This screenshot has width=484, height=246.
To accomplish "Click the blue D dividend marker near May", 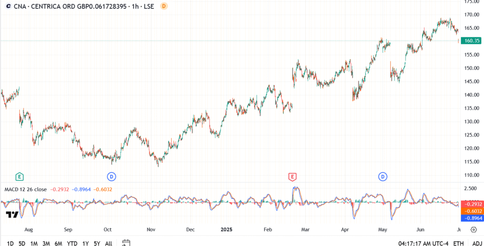I will [x=382, y=177].
